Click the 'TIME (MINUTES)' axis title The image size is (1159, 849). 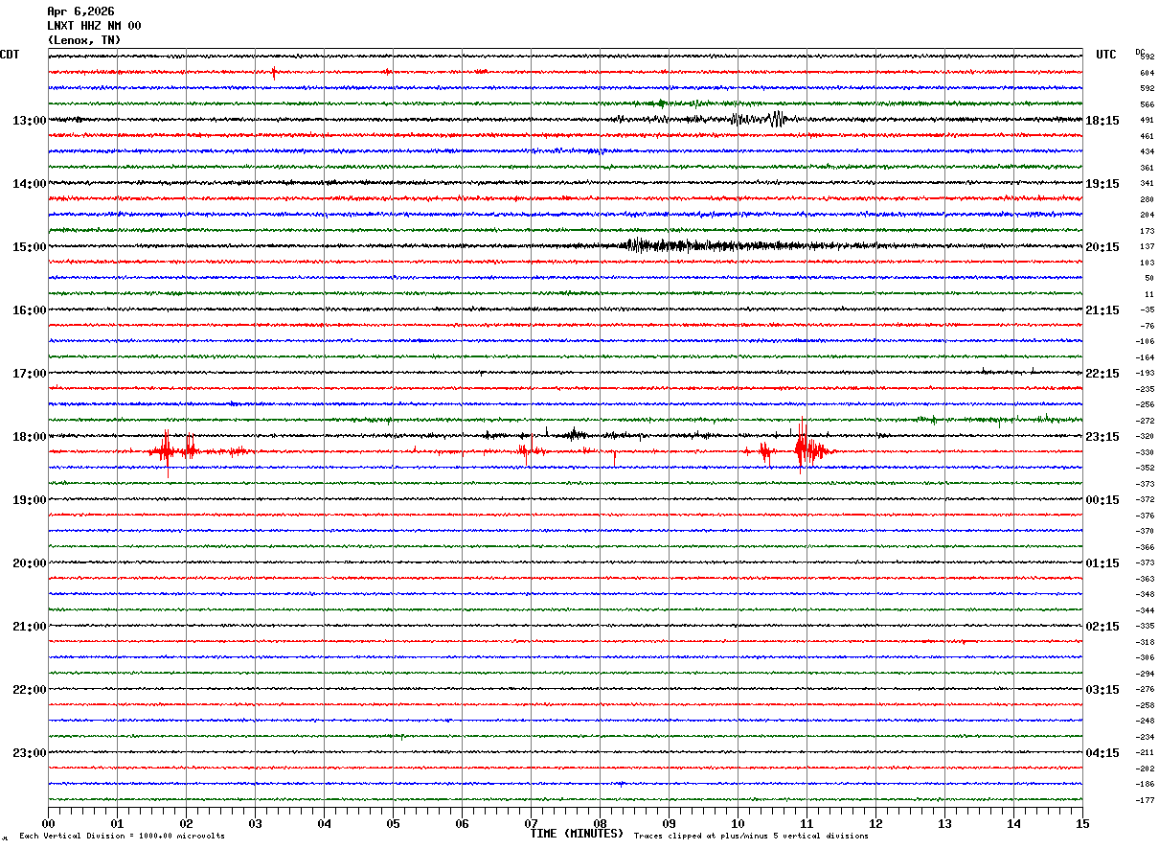[577, 834]
